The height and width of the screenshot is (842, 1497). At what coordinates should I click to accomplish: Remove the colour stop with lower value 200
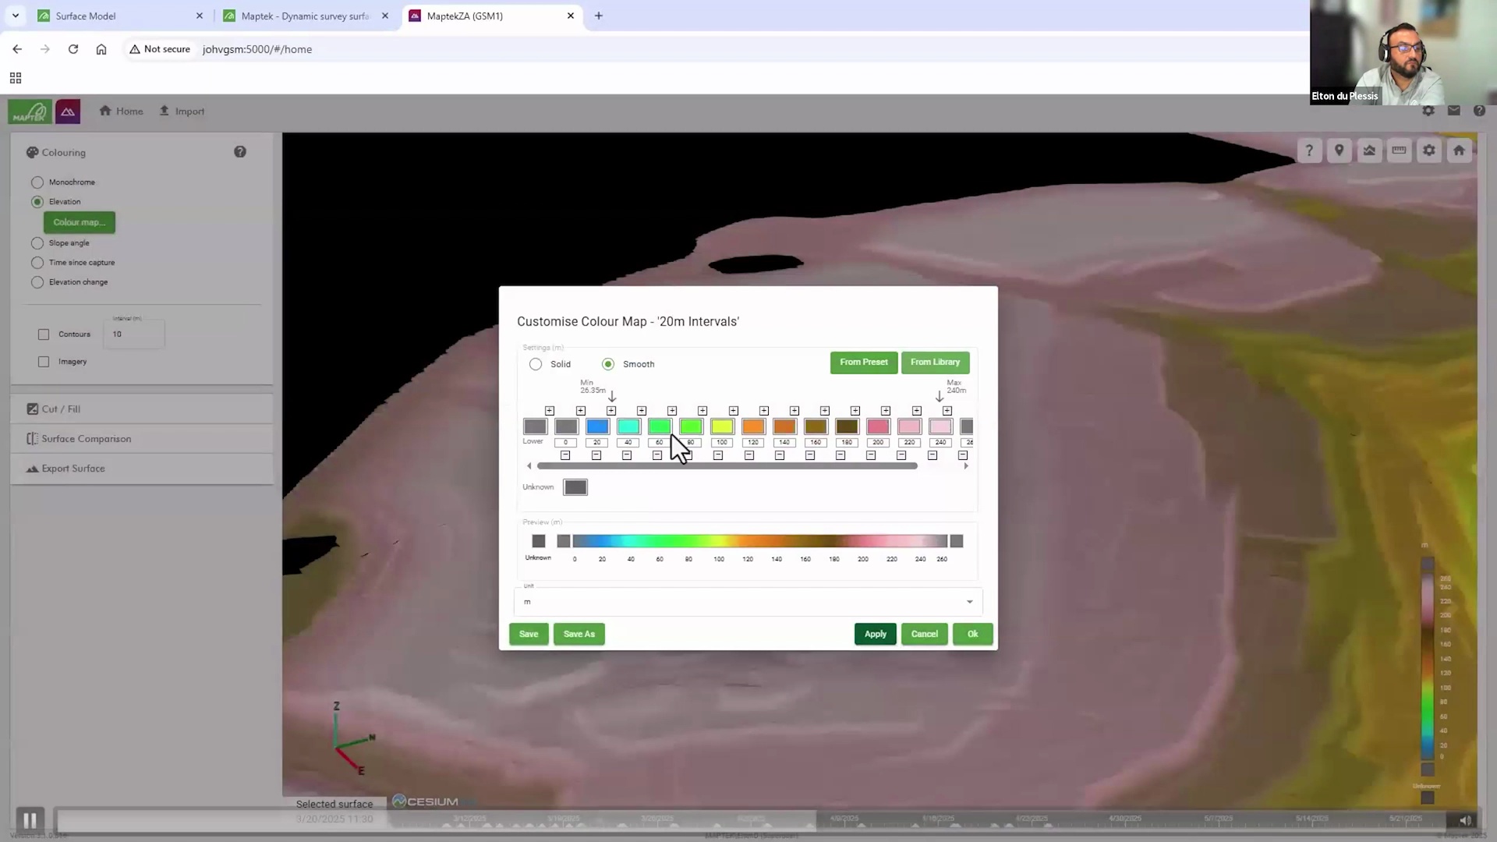click(871, 455)
